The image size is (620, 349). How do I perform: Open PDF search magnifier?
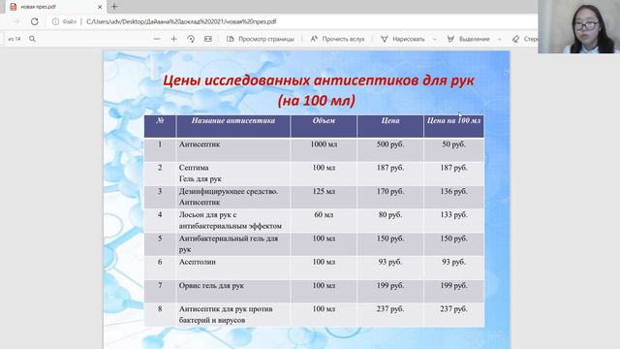32,39
